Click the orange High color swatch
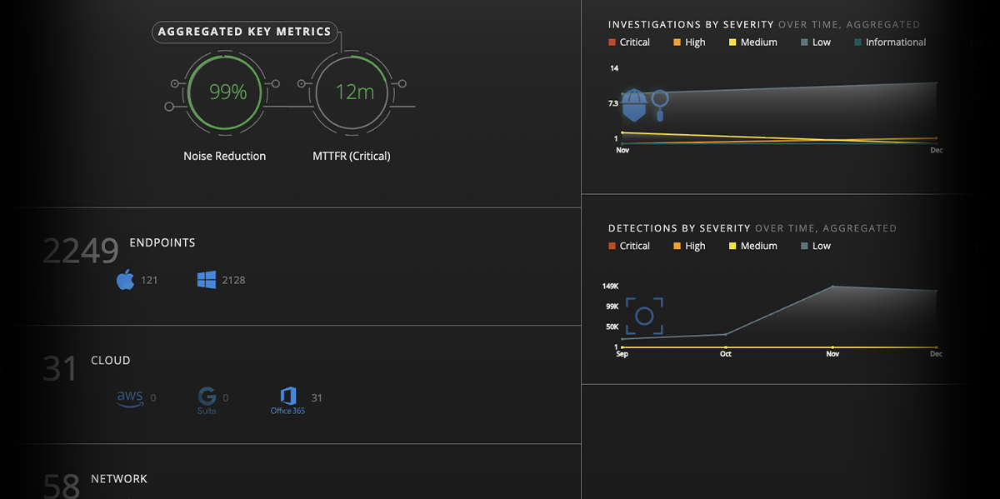This screenshot has height=499, width=1000. click(x=677, y=42)
